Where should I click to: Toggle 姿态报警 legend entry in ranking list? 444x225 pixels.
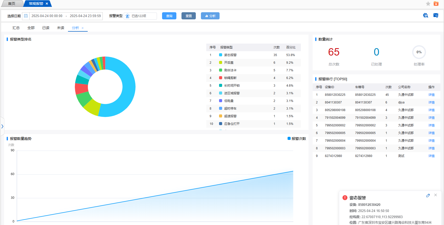click(227, 55)
